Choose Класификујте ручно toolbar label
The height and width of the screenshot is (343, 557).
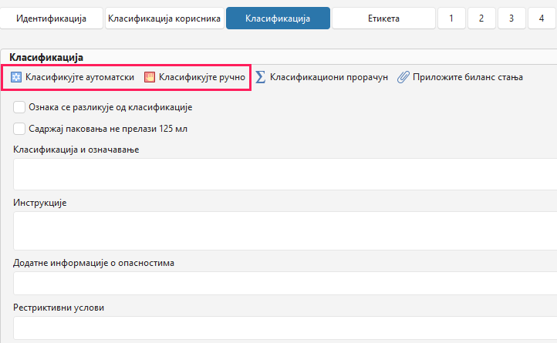tap(202, 77)
